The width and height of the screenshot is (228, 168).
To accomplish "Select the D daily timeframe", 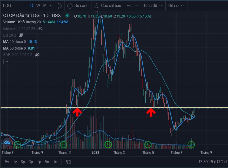I will (x=31, y=6).
